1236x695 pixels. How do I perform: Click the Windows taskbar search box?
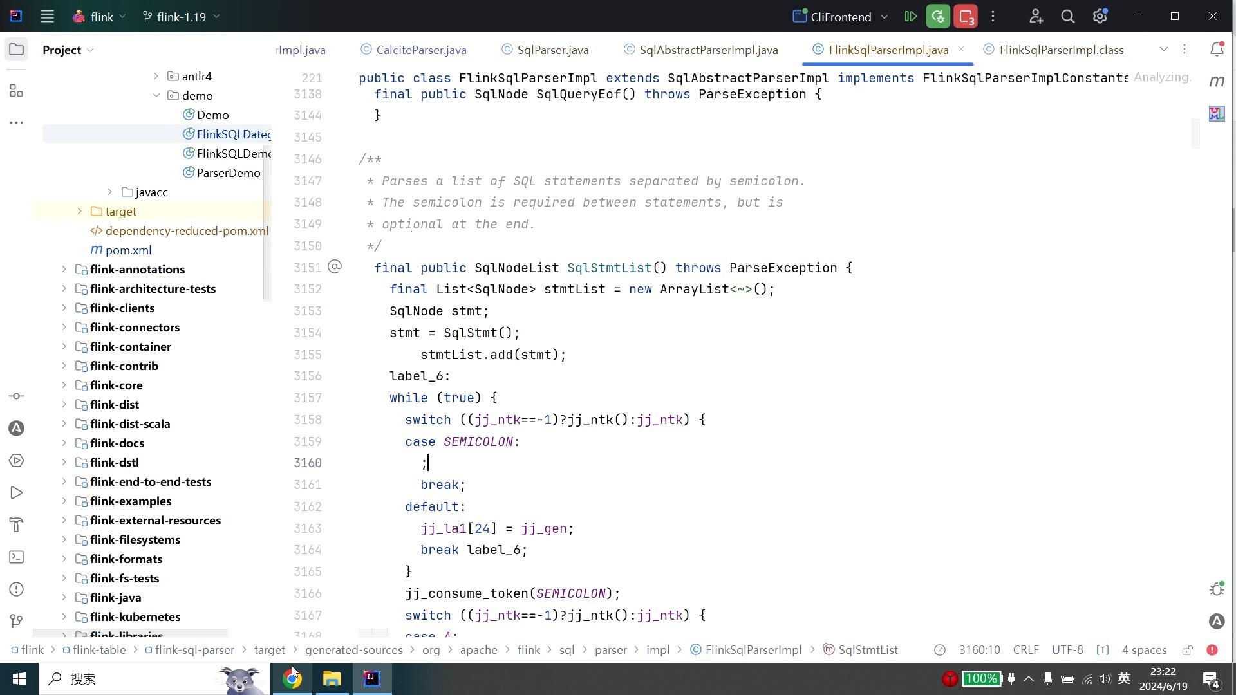[x=154, y=679]
